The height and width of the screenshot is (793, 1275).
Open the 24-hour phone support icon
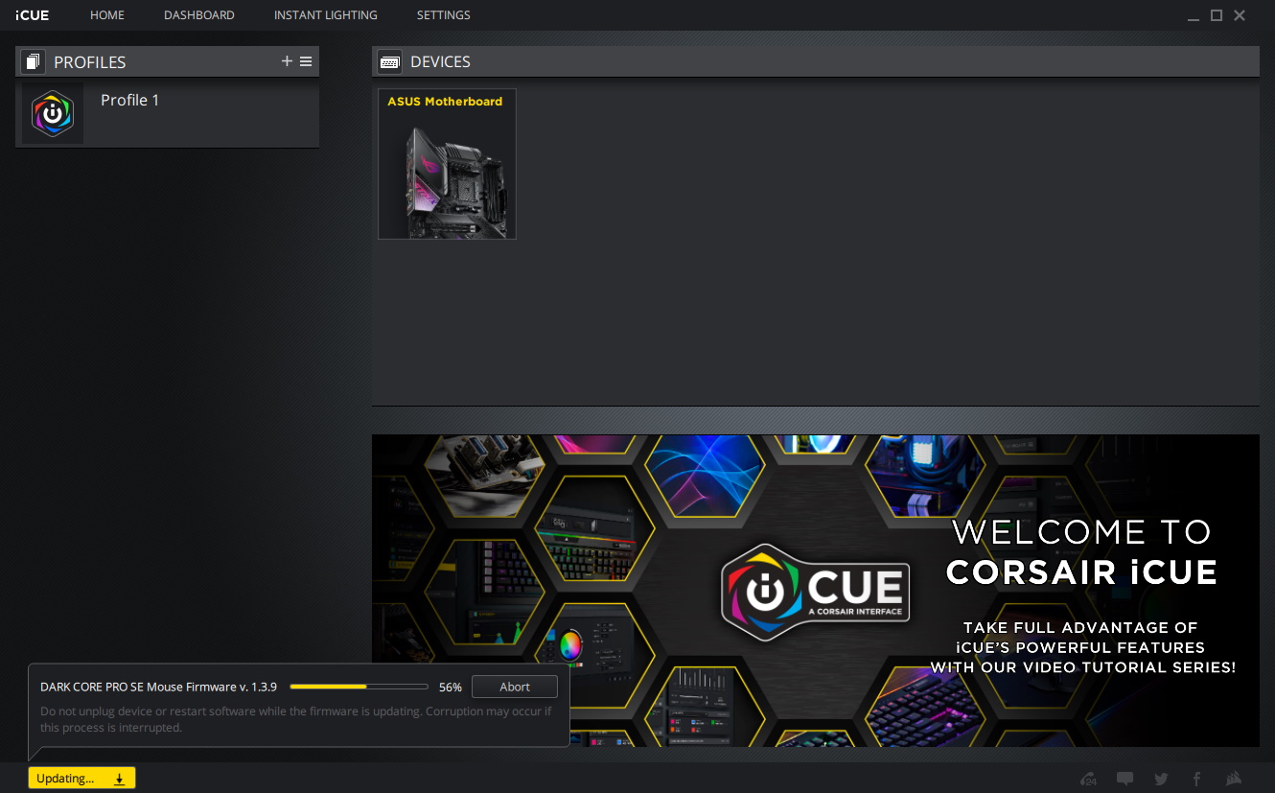click(1088, 779)
